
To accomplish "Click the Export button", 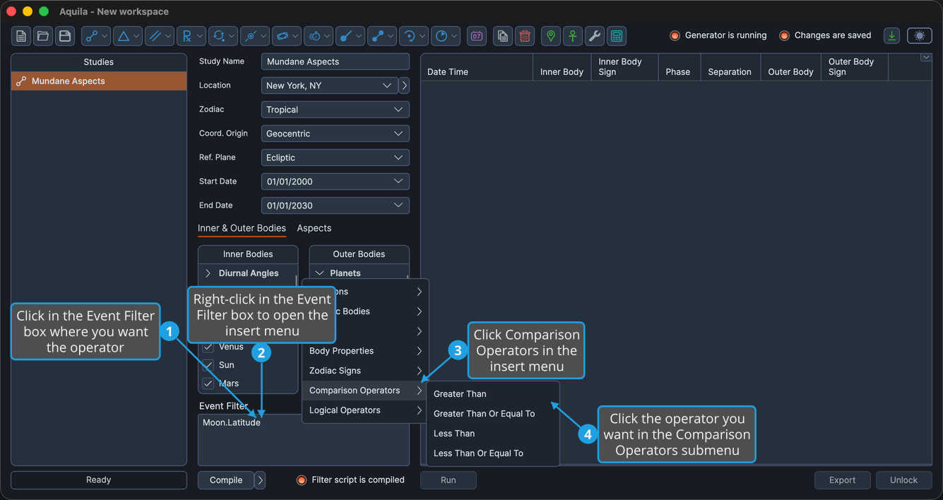I will [x=842, y=480].
